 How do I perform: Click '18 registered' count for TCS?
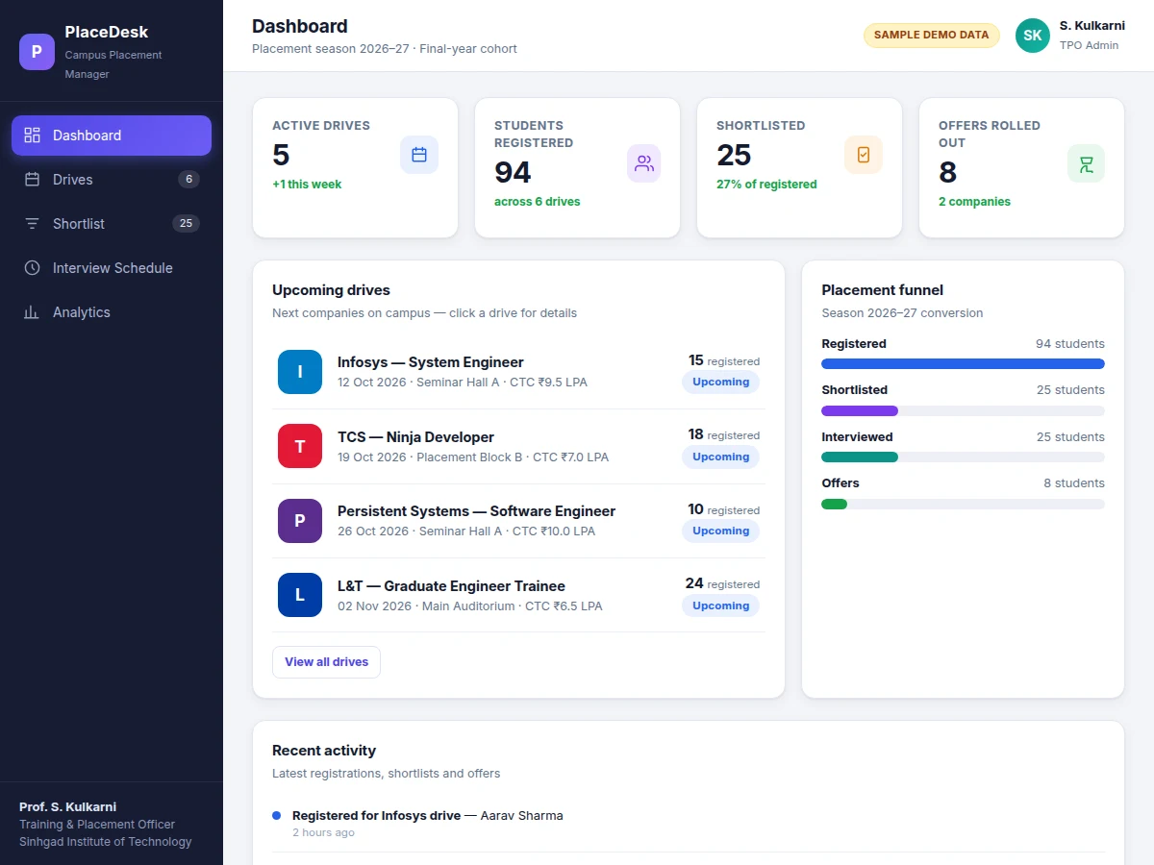coord(724,435)
